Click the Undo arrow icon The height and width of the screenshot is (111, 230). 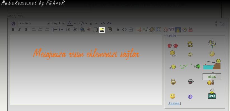click(x=103, y=23)
